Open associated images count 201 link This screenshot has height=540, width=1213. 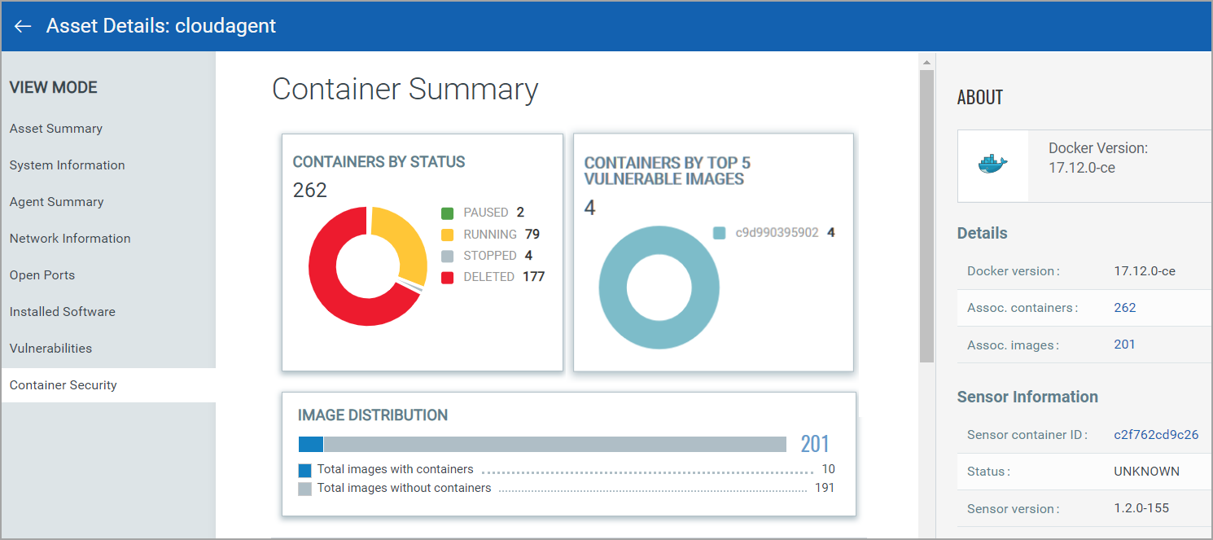(x=1124, y=345)
